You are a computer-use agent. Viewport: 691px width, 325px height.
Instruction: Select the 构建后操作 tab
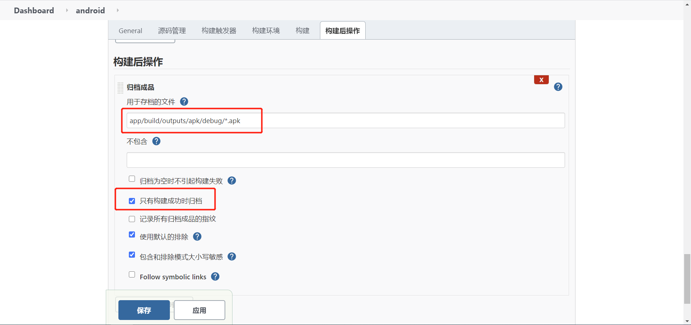coord(343,31)
